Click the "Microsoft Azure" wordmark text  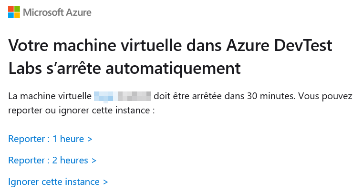pos(57,12)
